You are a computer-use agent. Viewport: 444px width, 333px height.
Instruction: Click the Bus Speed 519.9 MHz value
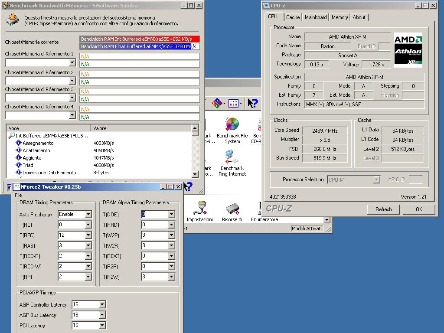(325, 158)
